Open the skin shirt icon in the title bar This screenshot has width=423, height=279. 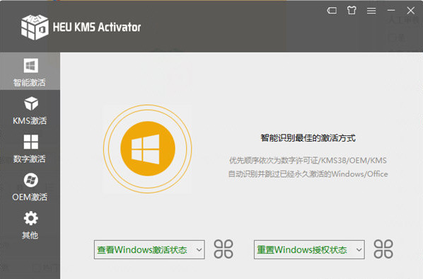pyautogui.click(x=352, y=11)
